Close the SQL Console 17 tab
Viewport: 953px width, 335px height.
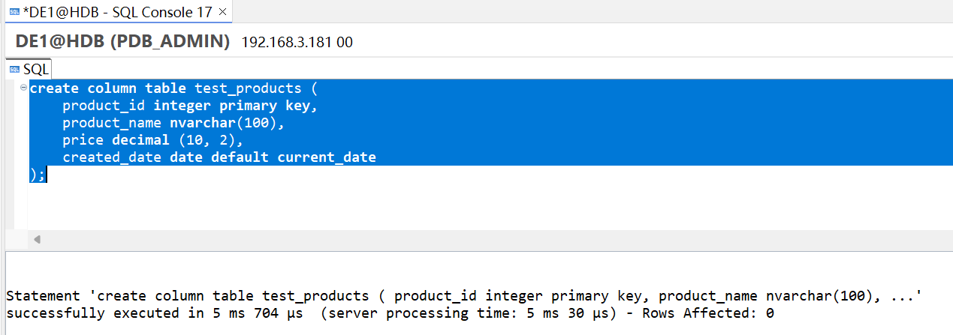tap(222, 12)
